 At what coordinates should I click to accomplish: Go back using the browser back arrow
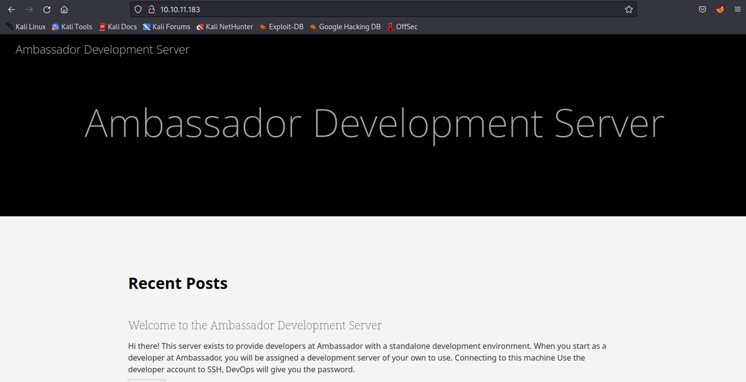coord(11,9)
